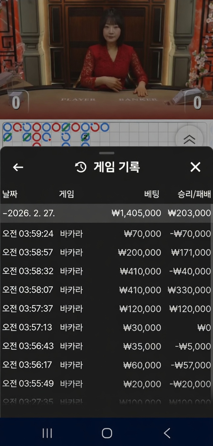
Task: View the 03:57:37 round details
Action: coord(106,309)
